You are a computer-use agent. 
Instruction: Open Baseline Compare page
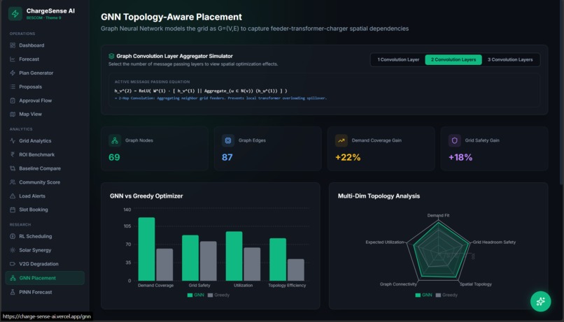[x=45, y=168]
